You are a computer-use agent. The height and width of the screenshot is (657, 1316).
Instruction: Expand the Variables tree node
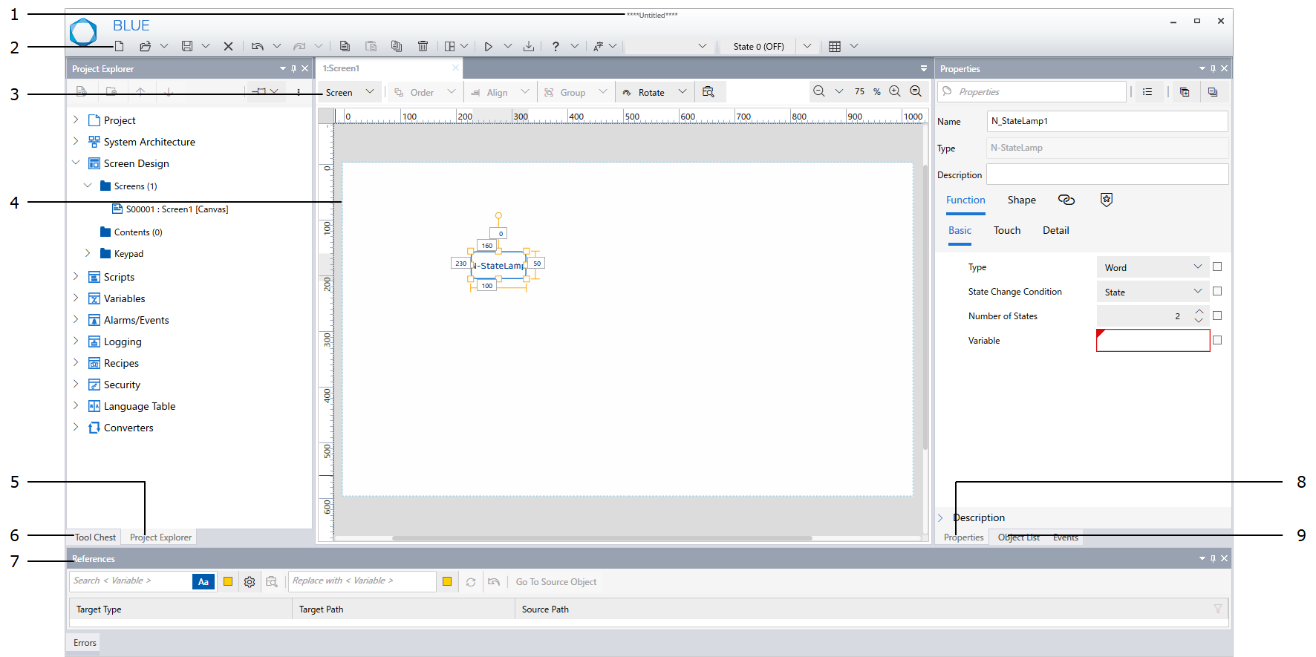pos(76,298)
